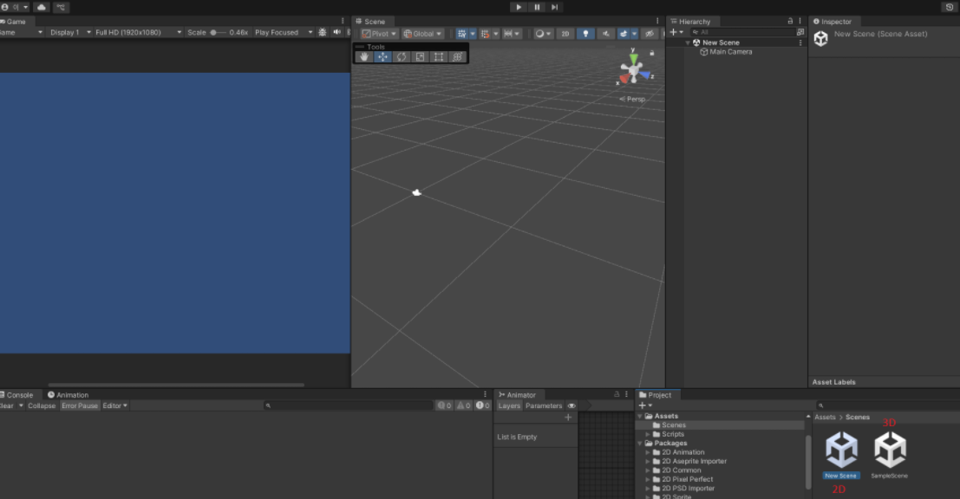Click the orientation gizmo Y axis cone
960x499 pixels.
[633, 59]
